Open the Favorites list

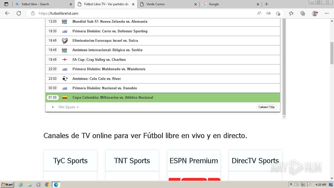point(291,13)
